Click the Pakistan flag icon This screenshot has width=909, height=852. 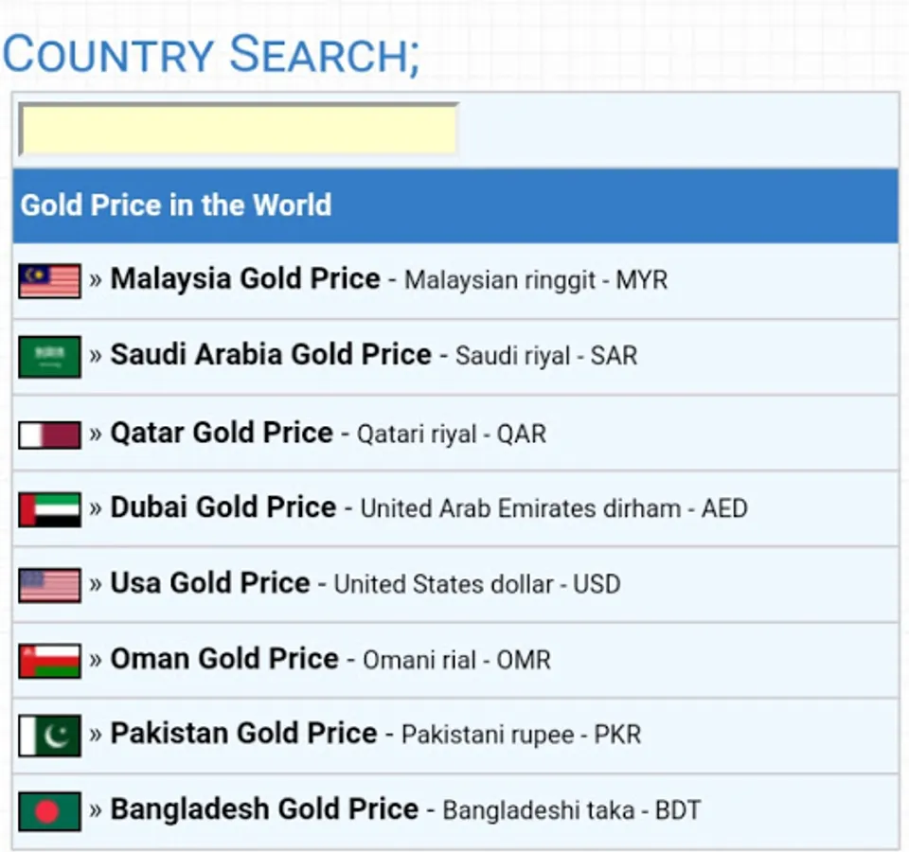[50, 736]
